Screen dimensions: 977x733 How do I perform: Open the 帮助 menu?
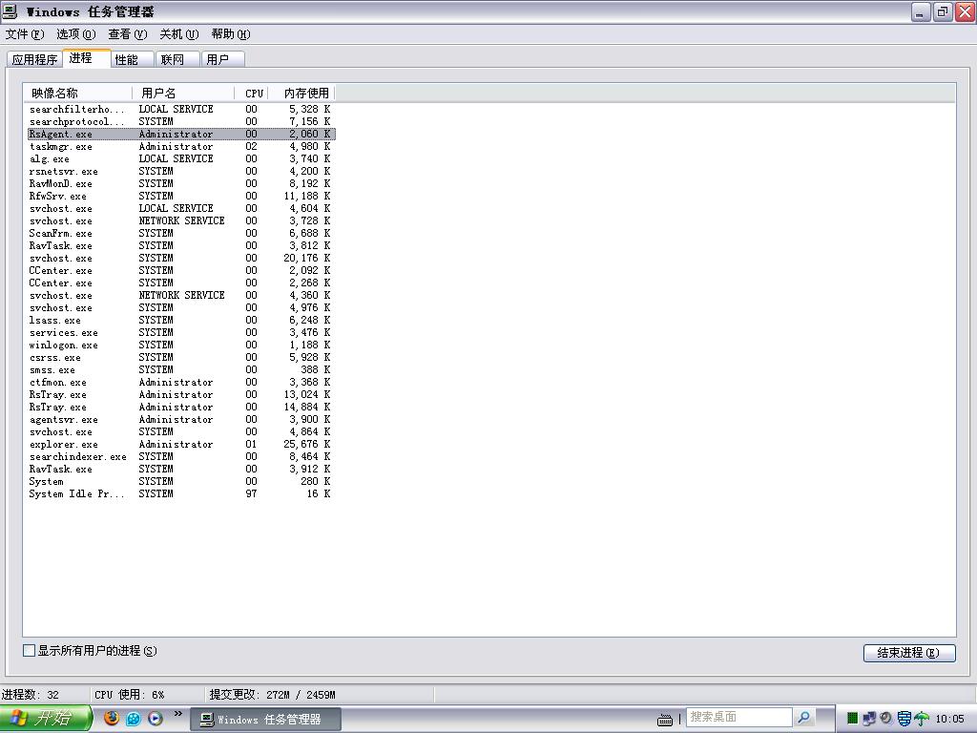(x=231, y=34)
